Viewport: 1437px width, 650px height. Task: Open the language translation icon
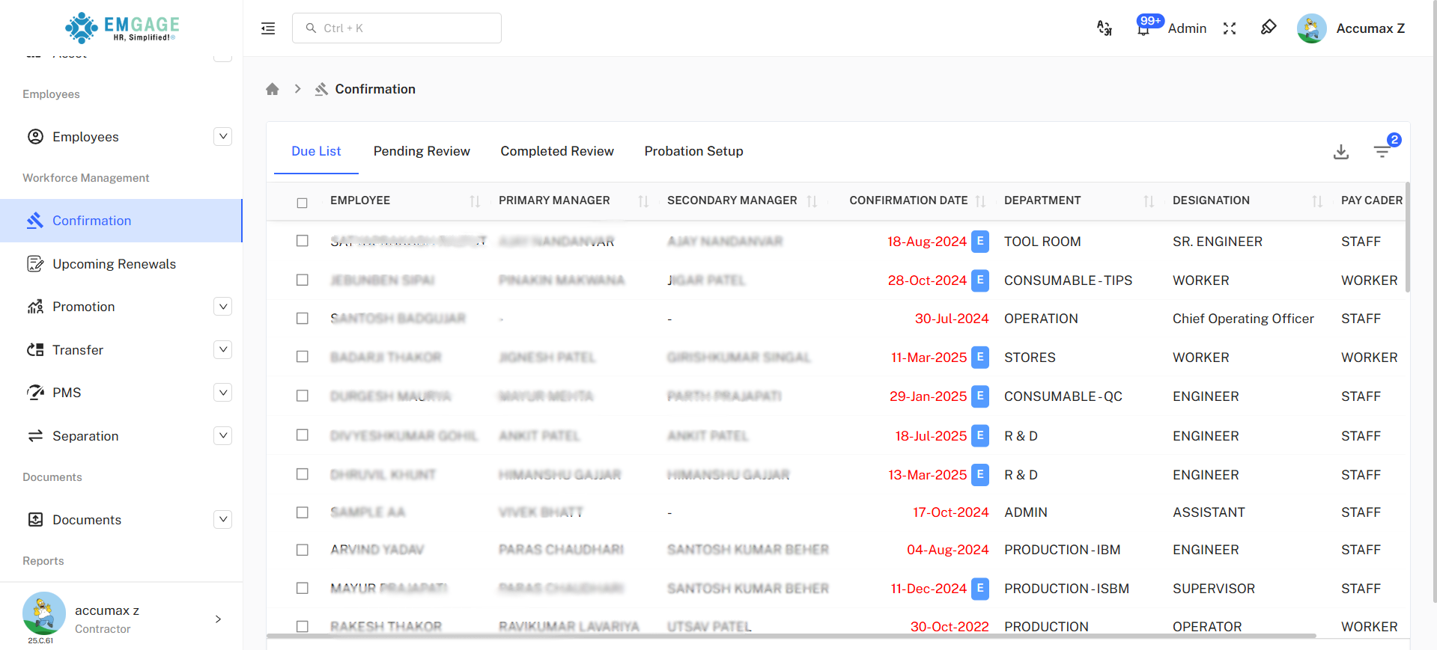pyautogui.click(x=1104, y=28)
